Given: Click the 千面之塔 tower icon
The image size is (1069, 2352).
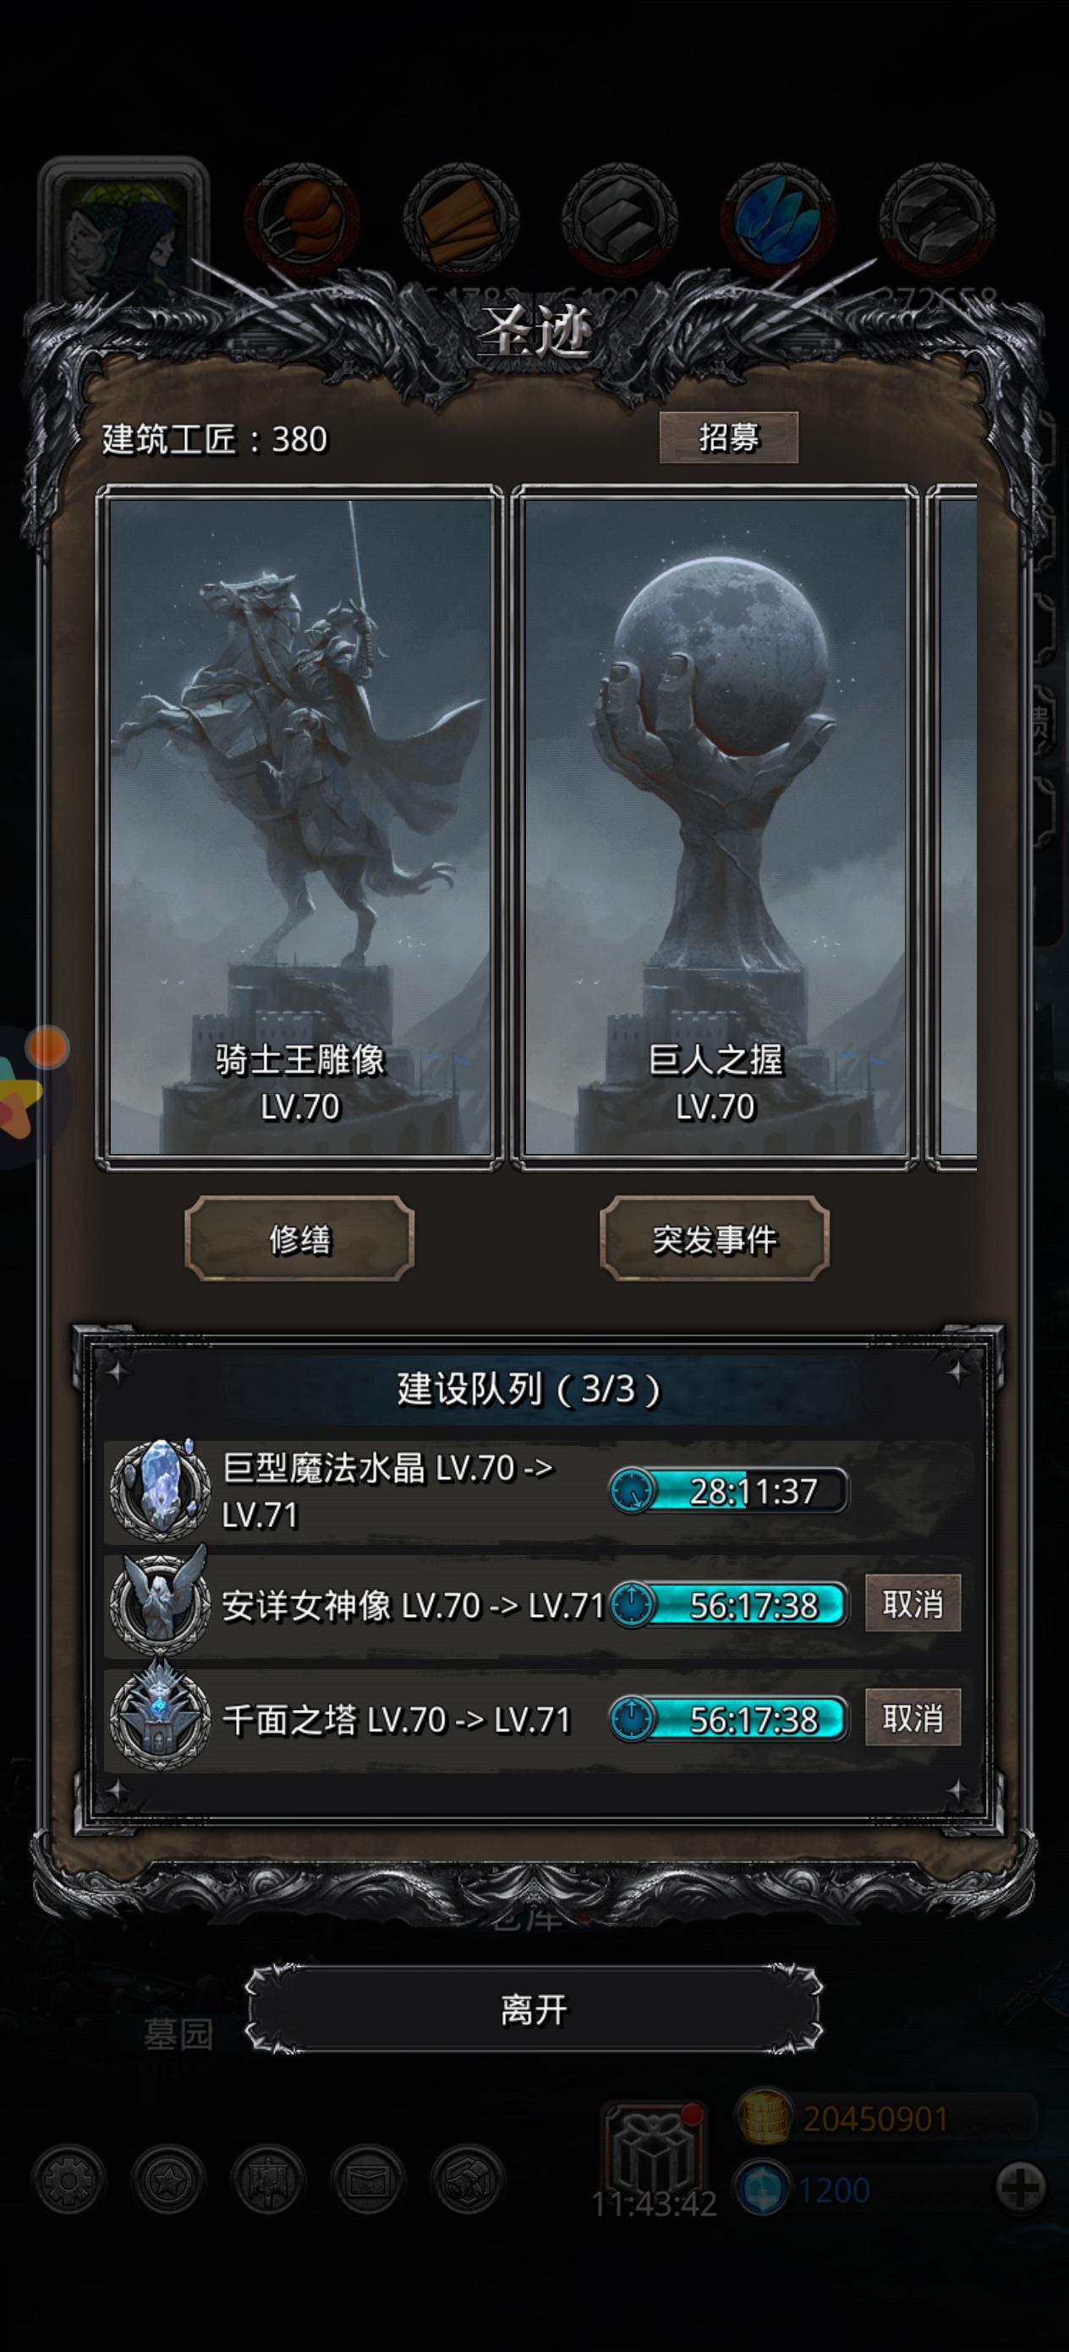Looking at the screenshot, I should click(x=160, y=1717).
